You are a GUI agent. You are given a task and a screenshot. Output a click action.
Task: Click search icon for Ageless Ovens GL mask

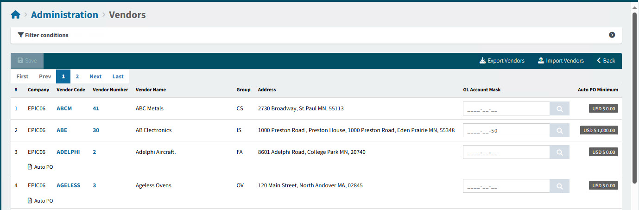559,186
